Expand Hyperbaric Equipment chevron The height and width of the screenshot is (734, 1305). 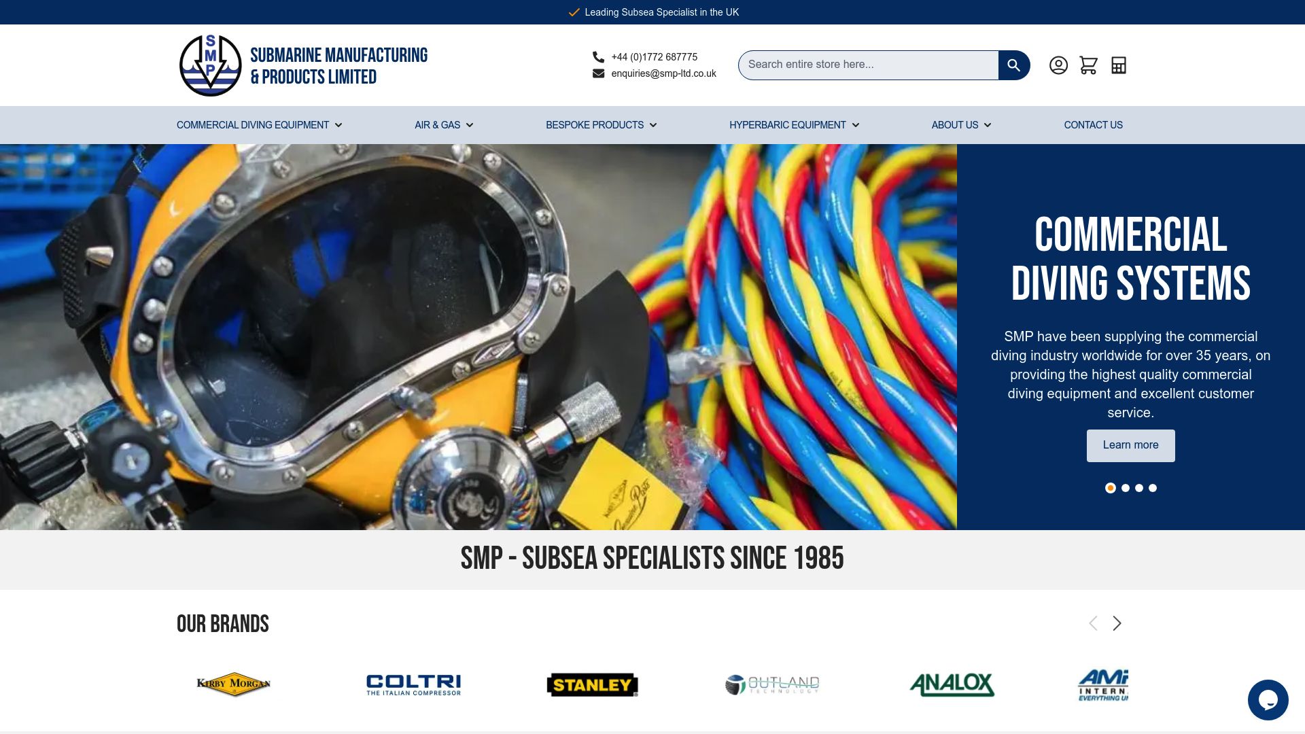pos(856,125)
